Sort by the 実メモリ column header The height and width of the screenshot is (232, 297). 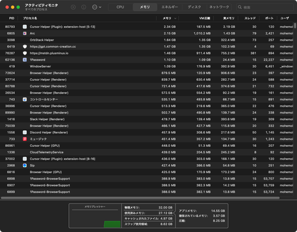(229, 18)
